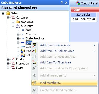Collapse the hCountry hierarchy node
This screenshot has height=94, width=99.
pos(13,26)
